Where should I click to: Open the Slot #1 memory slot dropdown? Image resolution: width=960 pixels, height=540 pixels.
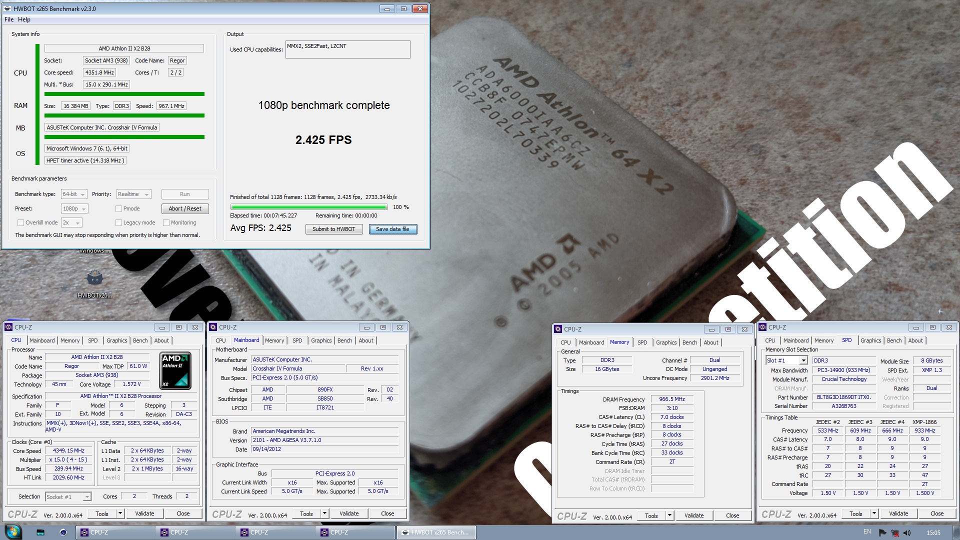pyautogui.click(x=786, y=360)
